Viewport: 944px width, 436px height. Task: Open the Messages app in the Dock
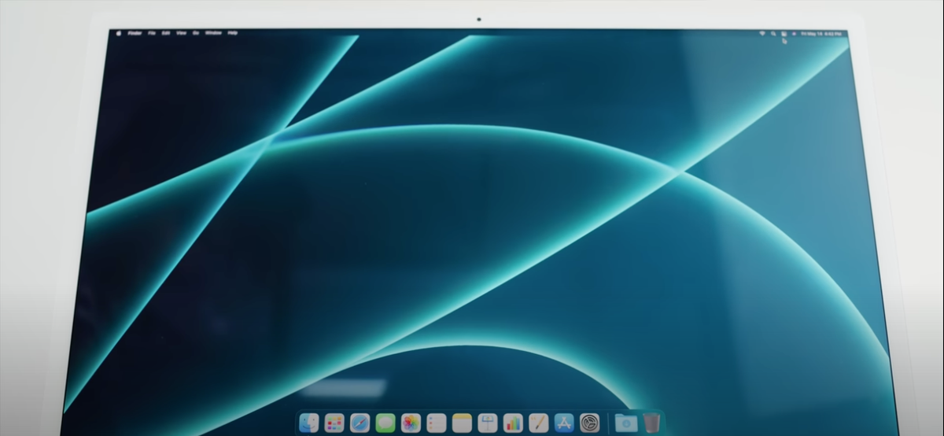point(385,423)
